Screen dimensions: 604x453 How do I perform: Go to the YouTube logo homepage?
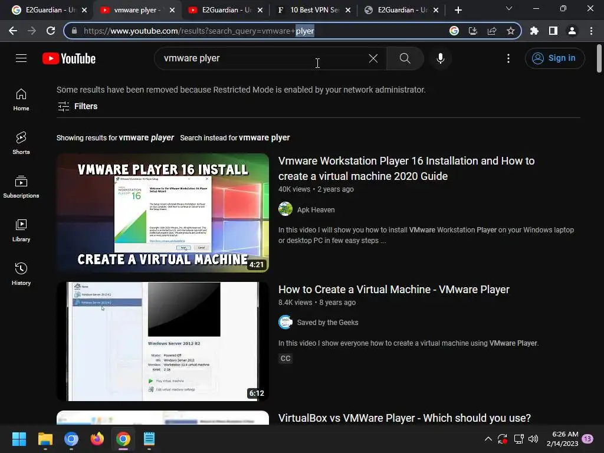[x=69, y=58]
